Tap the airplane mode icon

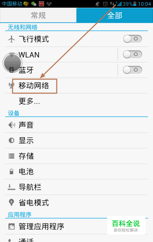(12, 39)
